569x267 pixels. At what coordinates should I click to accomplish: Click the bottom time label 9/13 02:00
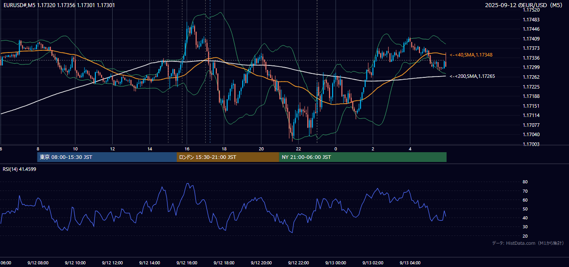tap(373, 263)
